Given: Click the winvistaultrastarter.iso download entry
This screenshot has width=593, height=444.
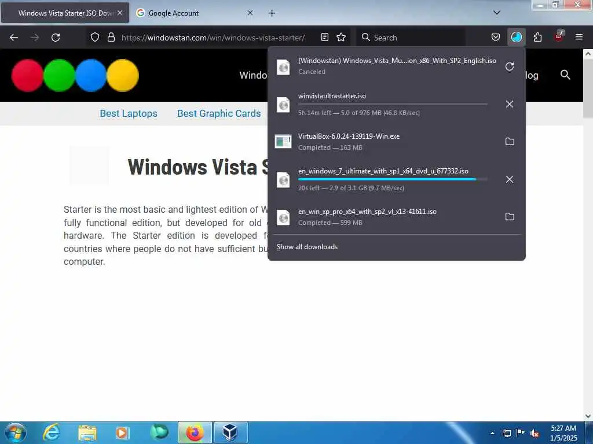Looking at the screenshot, I should [x=396, y=104].
